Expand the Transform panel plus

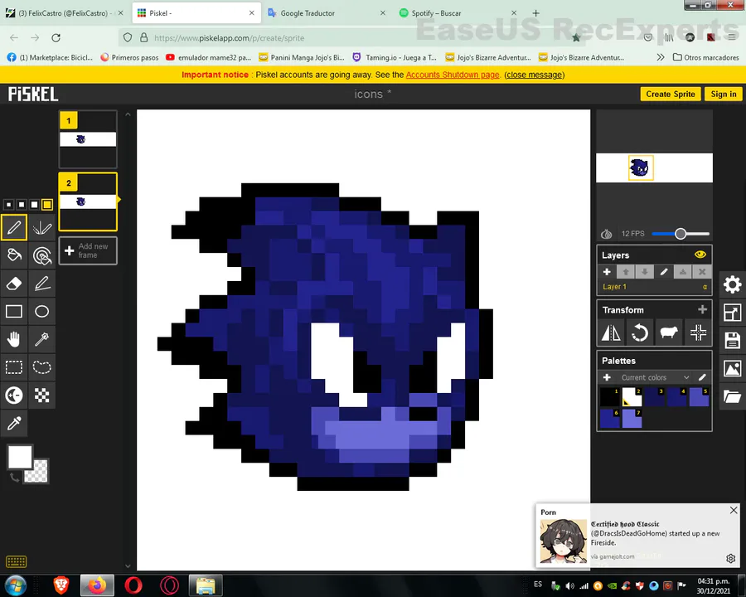[702, 309]
